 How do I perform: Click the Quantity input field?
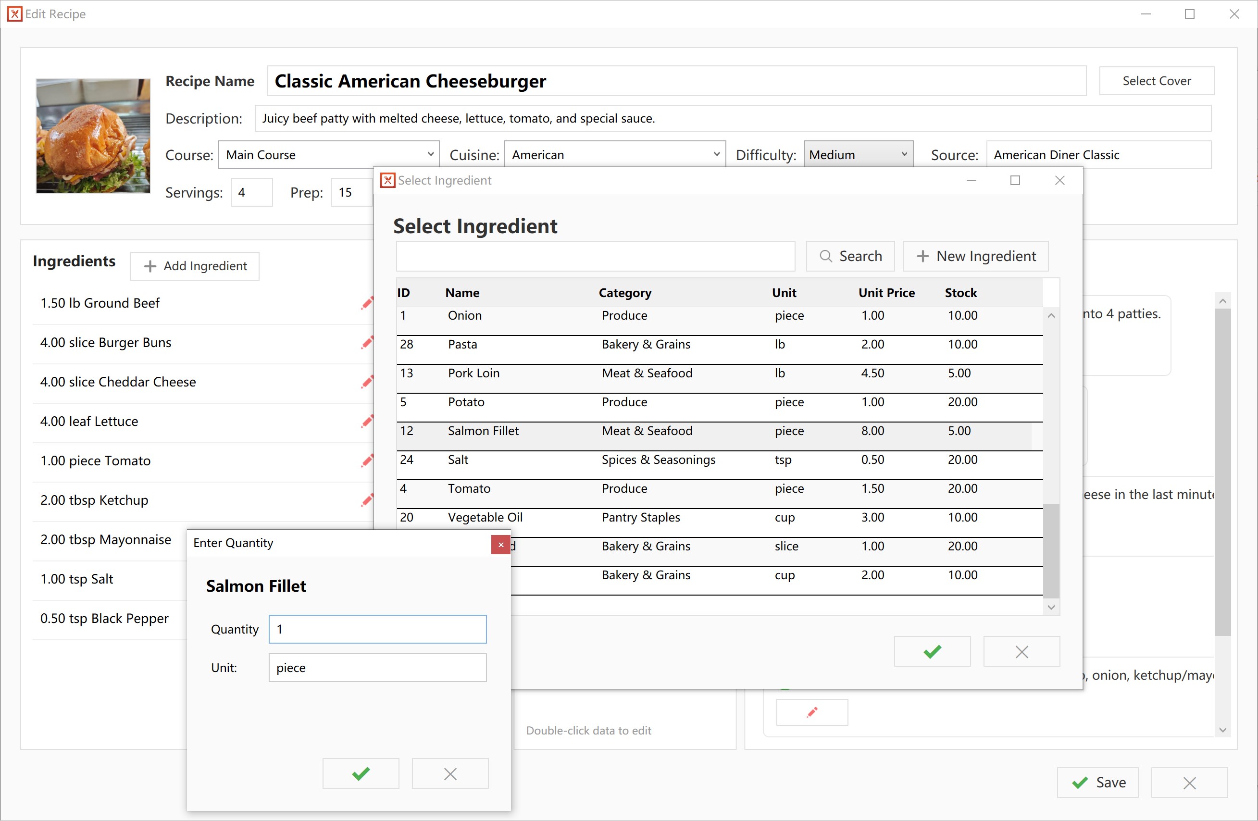click(377, 629)
